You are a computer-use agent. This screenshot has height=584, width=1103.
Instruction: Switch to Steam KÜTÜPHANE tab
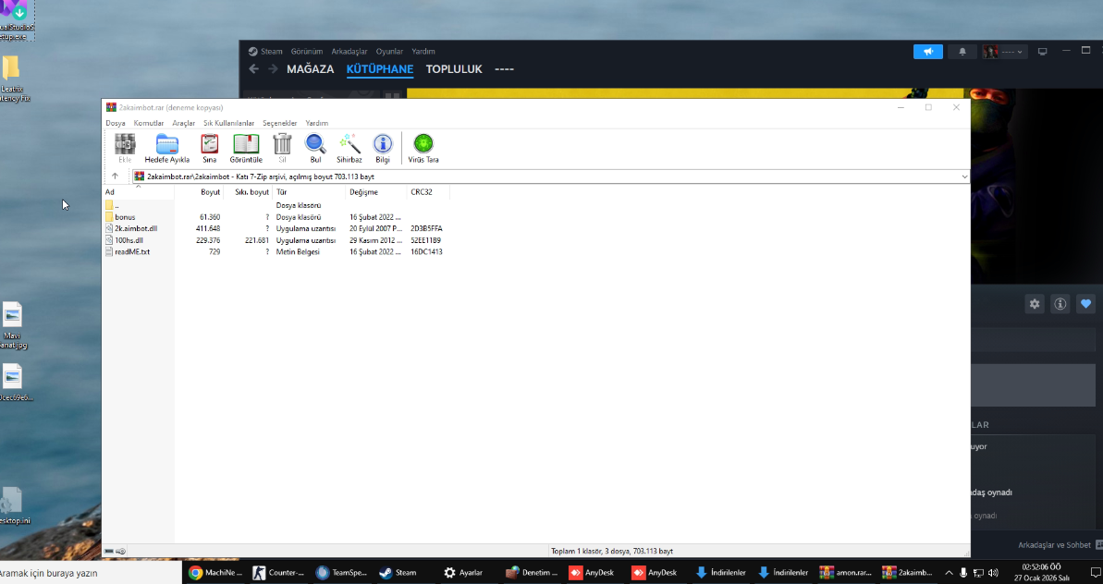(380, 69)
